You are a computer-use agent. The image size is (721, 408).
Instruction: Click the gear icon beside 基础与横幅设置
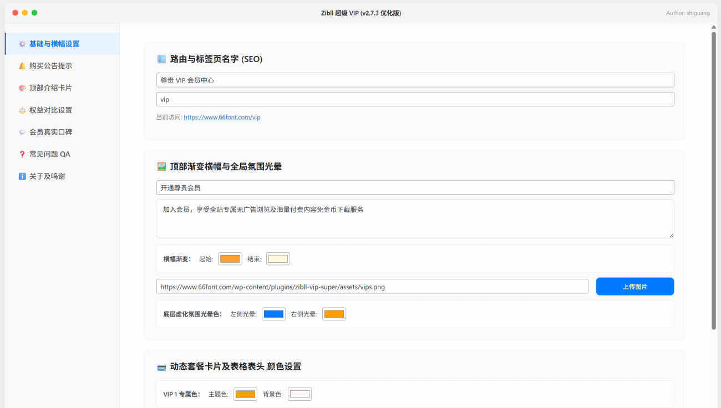click(x=22, y=44)
